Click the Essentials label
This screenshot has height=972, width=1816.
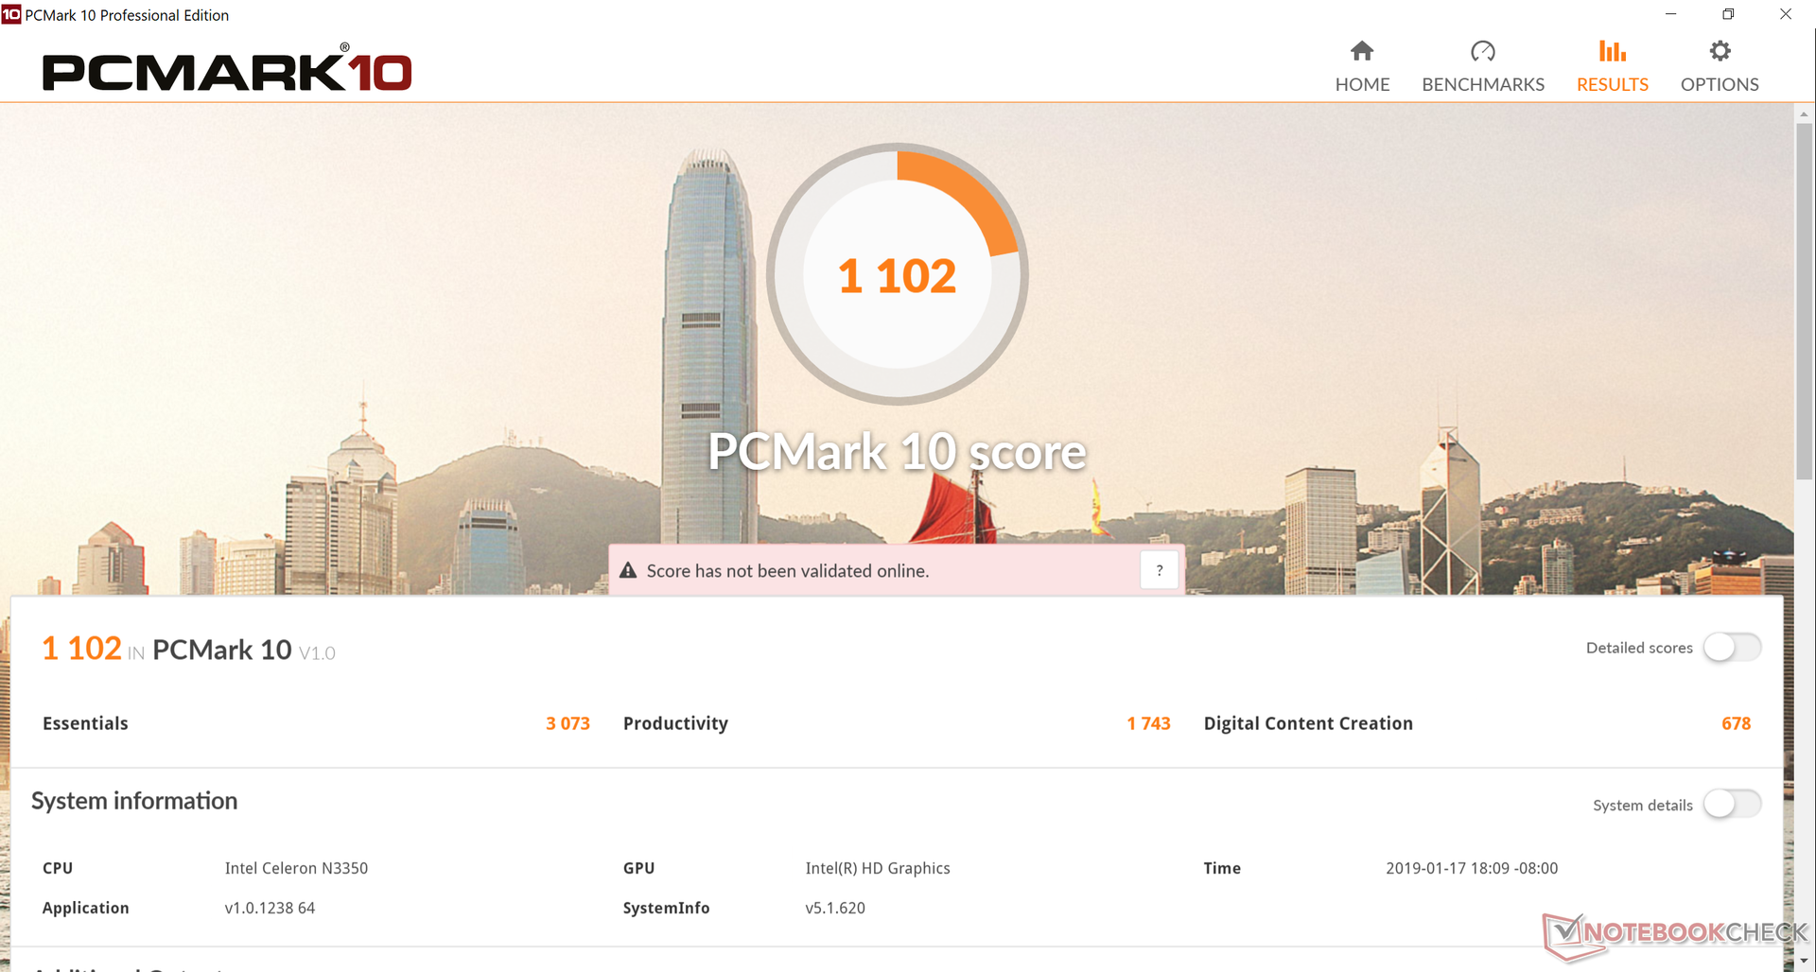point(85,723)
